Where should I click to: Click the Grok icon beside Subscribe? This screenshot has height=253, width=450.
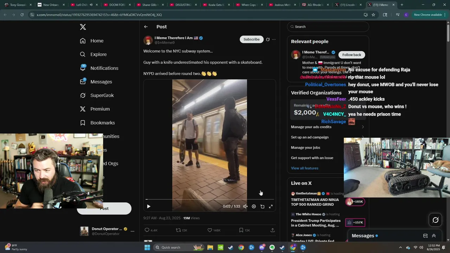pos(268,39)
